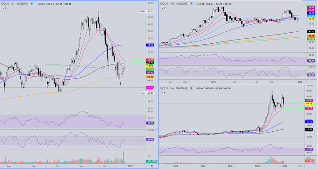The image size is (318, 169).
Task: Click the blue 36.52 label on monthly scale
Action: 309,122
